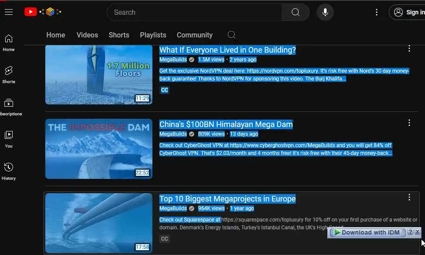Search within the channel using the magnifier icon
425x255 pixels.
pyautogui.click(x=232, y=35)
